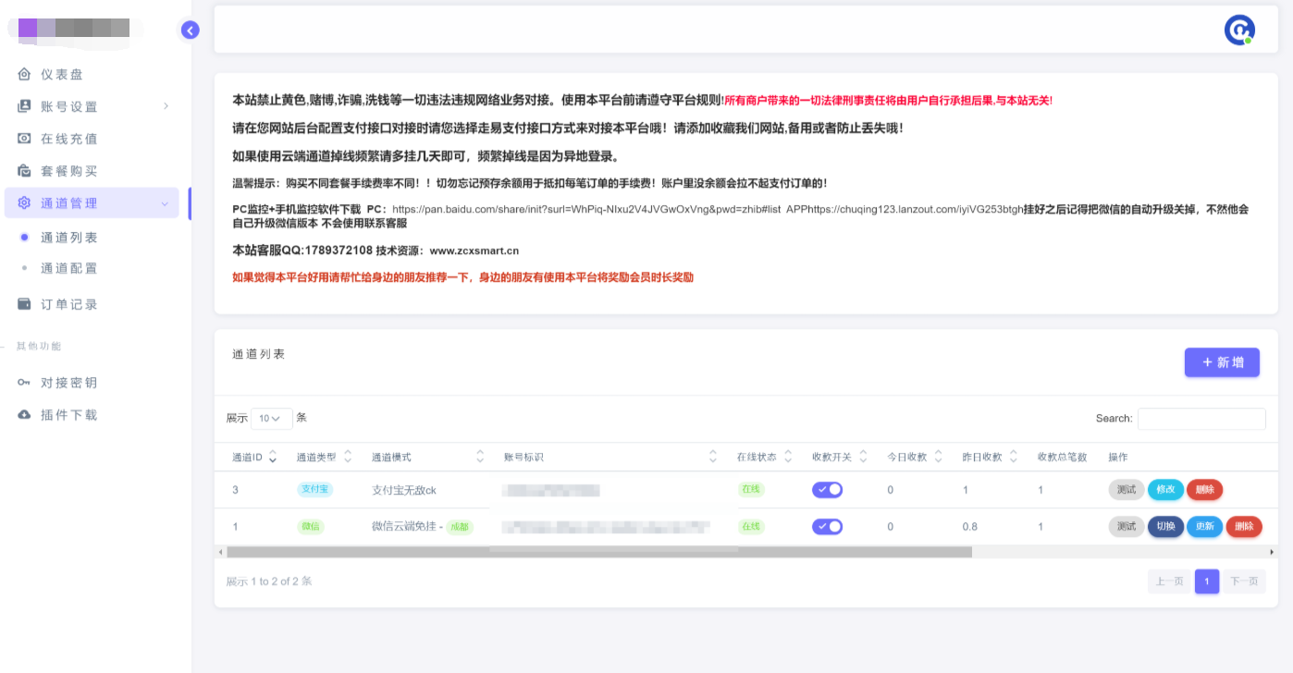Toggle 收款开关 for the 微信 channel
The width and height of the screenshot is (1293, 673).
pyautogui.click(x=827, y=527)
